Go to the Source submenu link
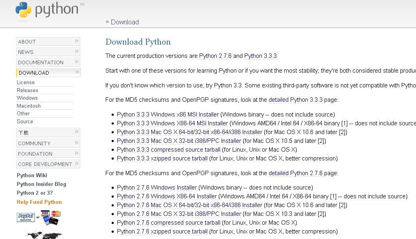This screenshot has width=416, height=239. click(x=25, y=121)
